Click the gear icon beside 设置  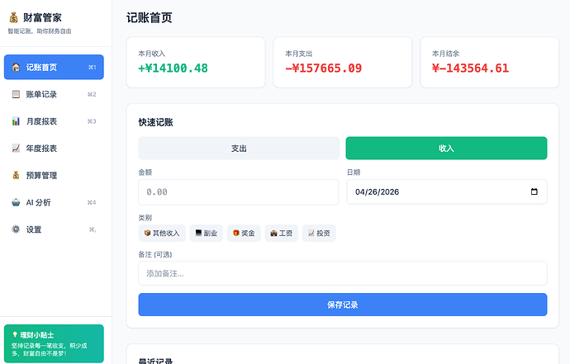[16, 229]
